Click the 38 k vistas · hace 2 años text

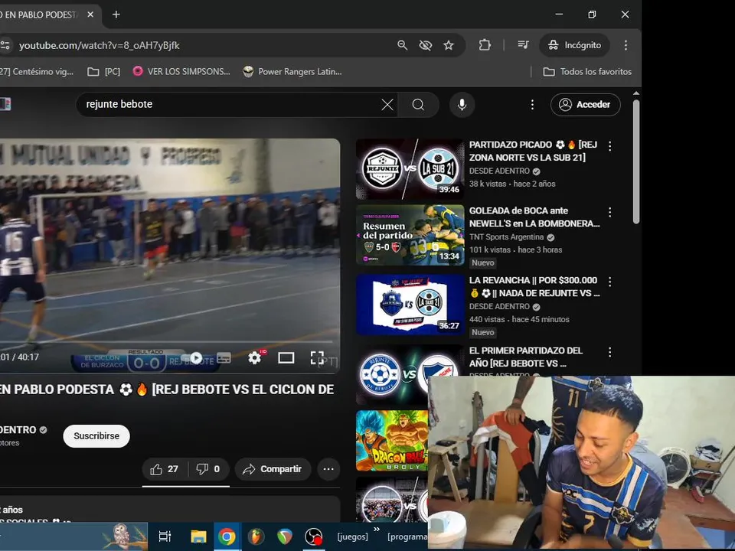pos(512,184)
